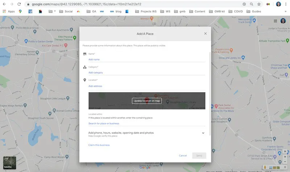Viewport: 290px width, 172px height.
Task: Open the browser zoom magnifier icon
Action: [252, 4]
